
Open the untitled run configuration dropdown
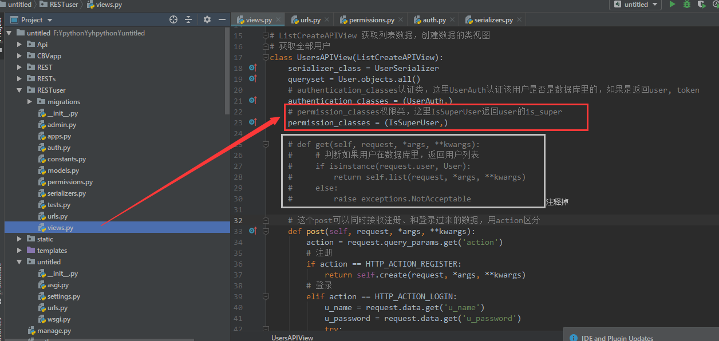tap(635, 5)
